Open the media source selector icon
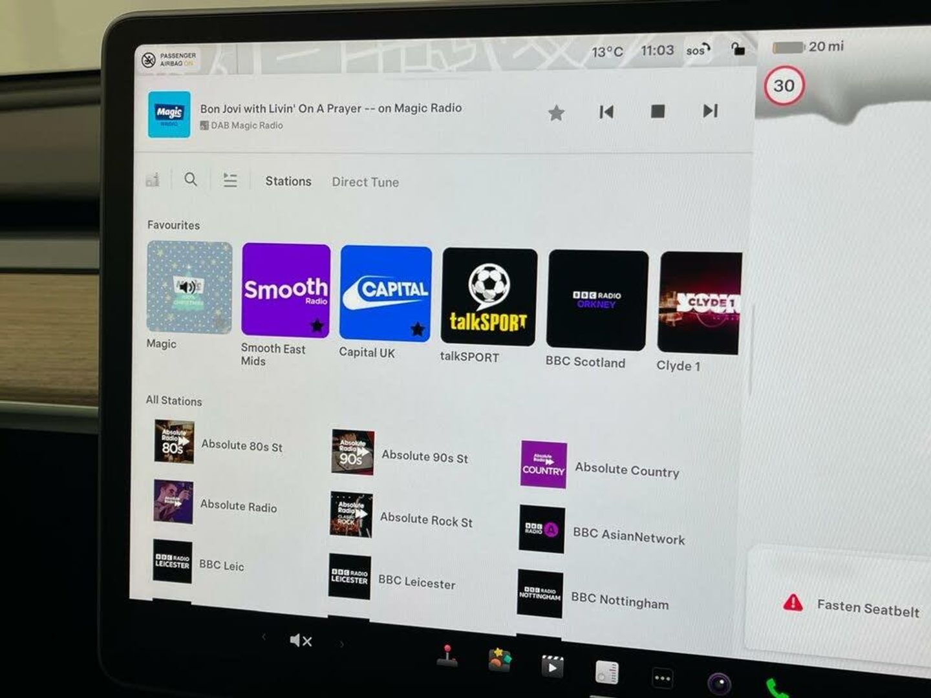Screen dimensions: 931x698 pos(153,179)
